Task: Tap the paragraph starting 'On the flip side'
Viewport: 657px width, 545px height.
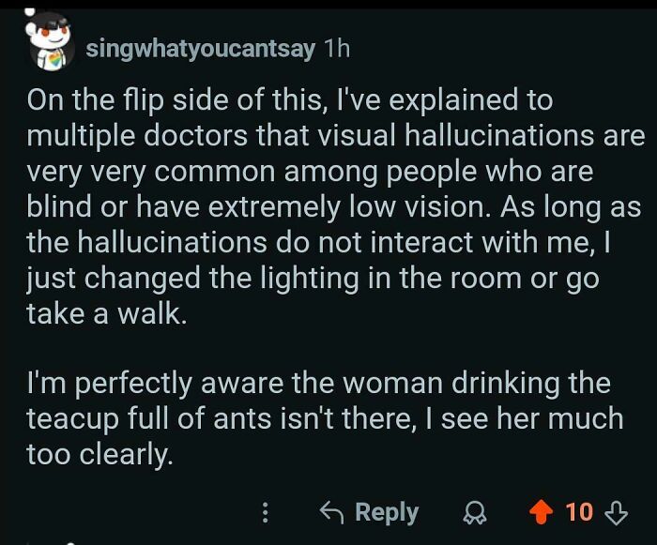Action: point(334,206)
